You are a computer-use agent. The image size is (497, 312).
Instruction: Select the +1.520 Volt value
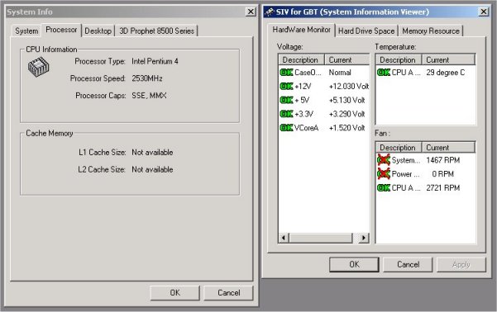coord(347,128)
